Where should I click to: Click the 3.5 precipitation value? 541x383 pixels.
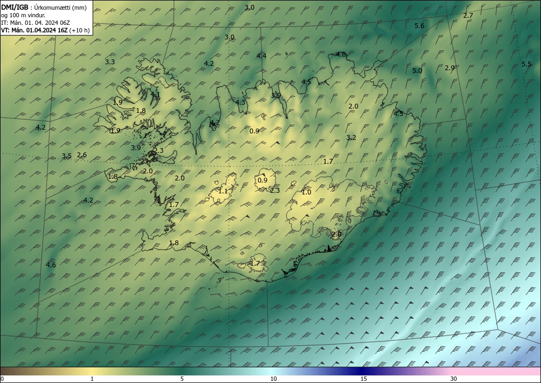click(67, 156)
